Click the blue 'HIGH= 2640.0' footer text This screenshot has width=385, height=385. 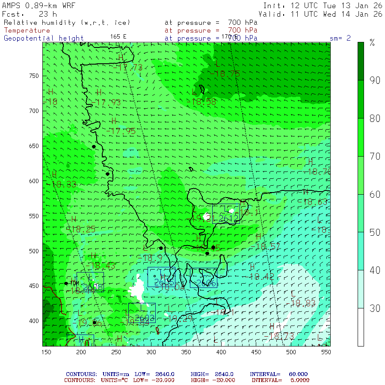[x=212, y=374]
